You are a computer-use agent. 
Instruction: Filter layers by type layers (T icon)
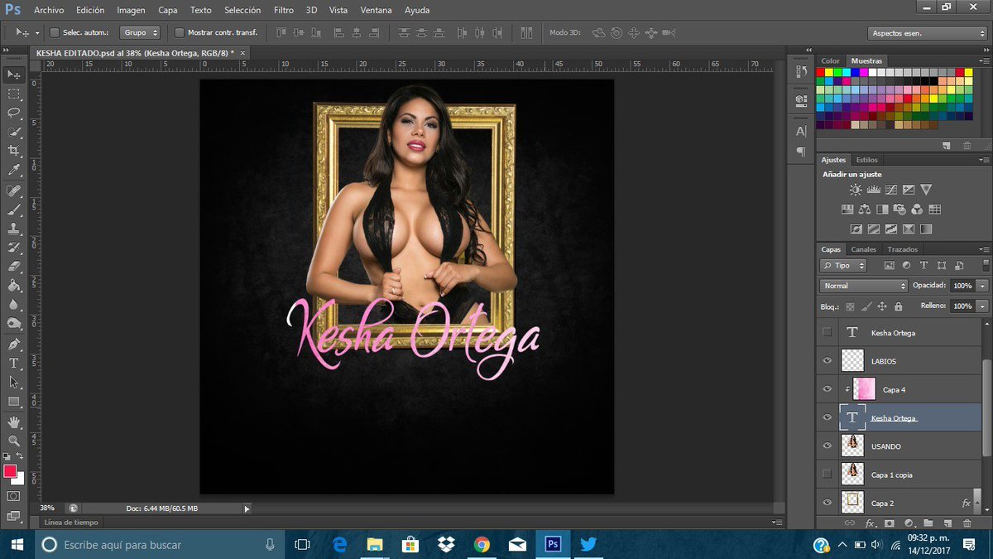[924, 266]
